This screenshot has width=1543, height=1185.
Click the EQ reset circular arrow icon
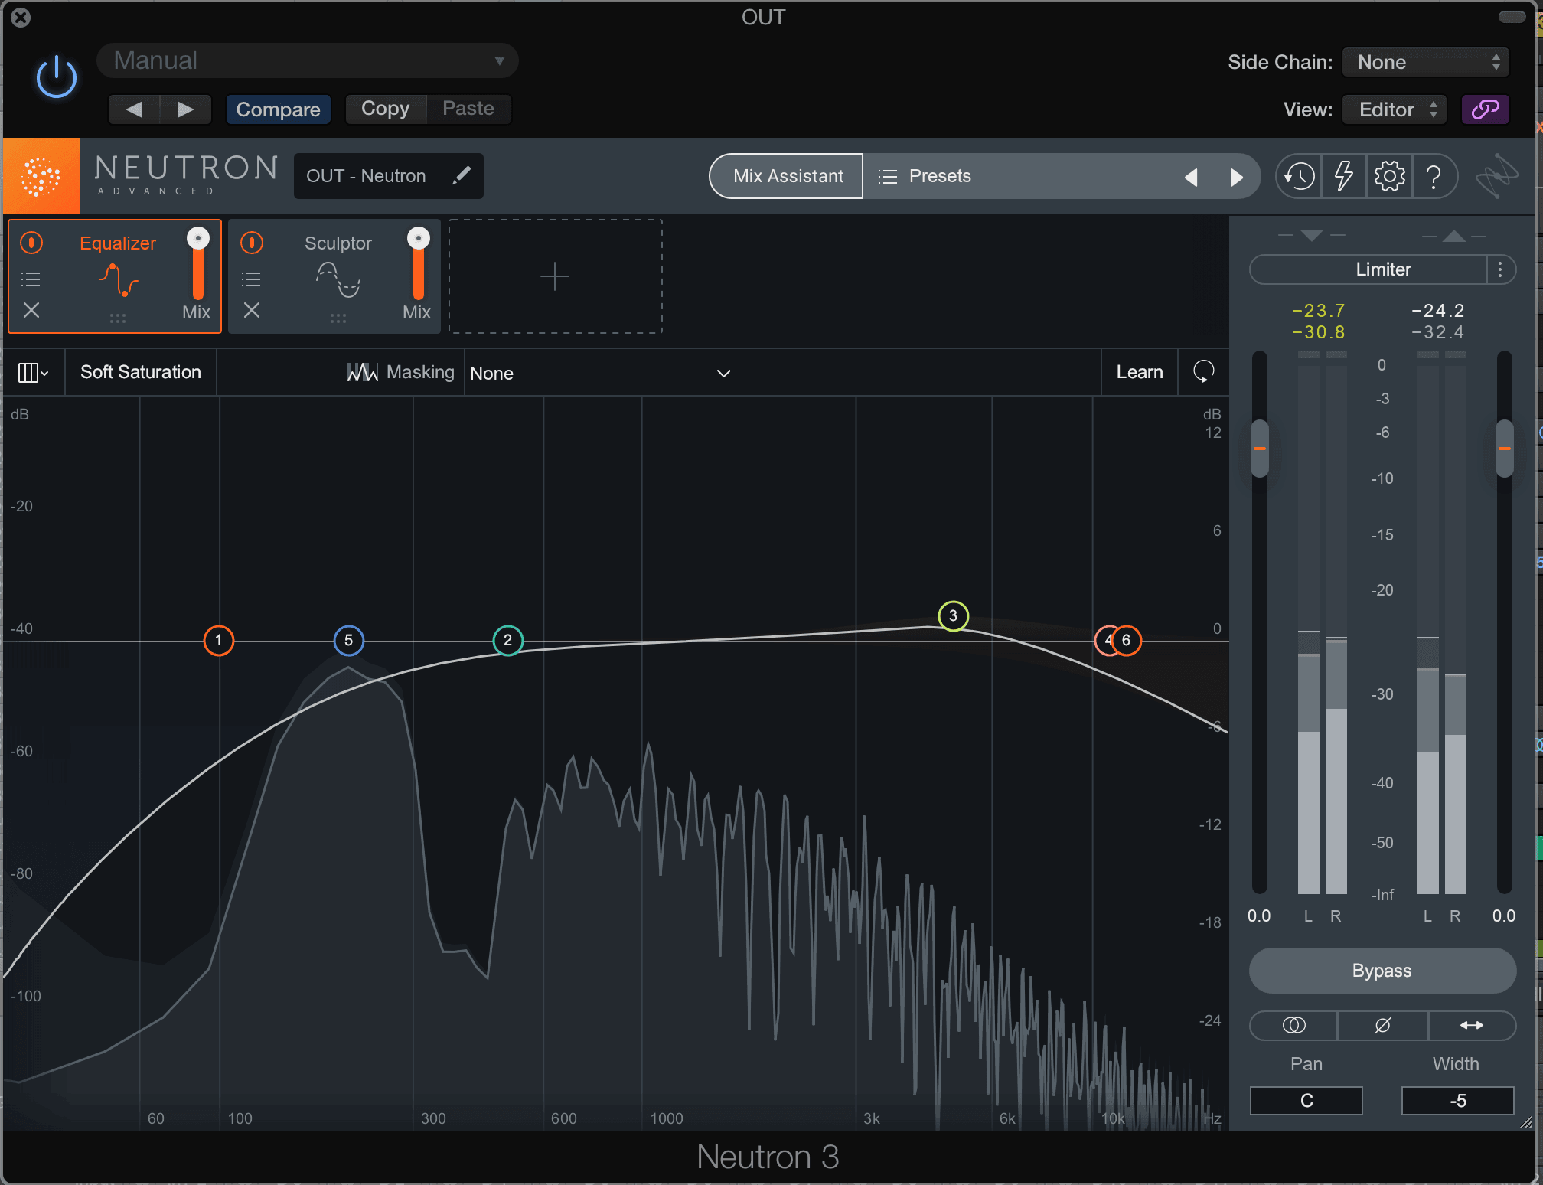click(x=1203, y=372)
